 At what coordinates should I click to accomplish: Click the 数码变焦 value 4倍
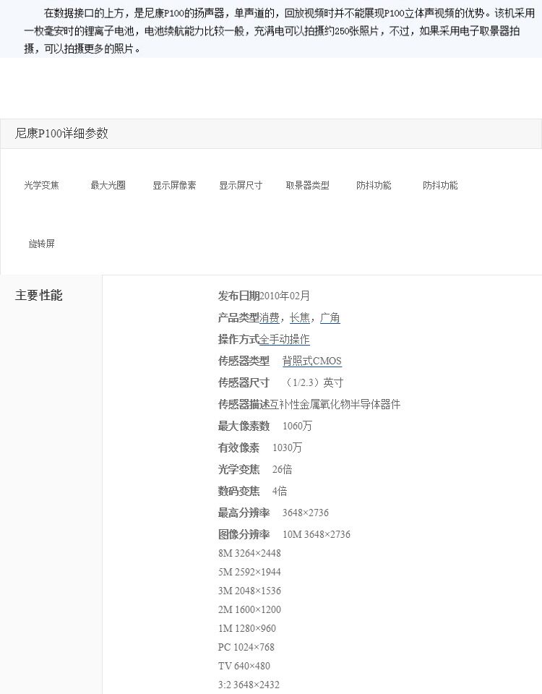point(280,492)
